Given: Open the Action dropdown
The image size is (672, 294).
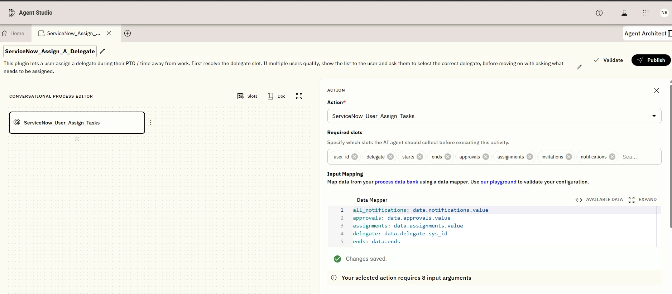Looking at the screenshot, I should click(494, 116).
